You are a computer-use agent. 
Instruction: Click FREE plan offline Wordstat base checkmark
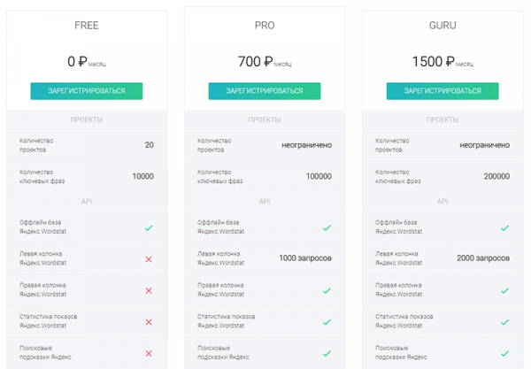click(149, 227)
